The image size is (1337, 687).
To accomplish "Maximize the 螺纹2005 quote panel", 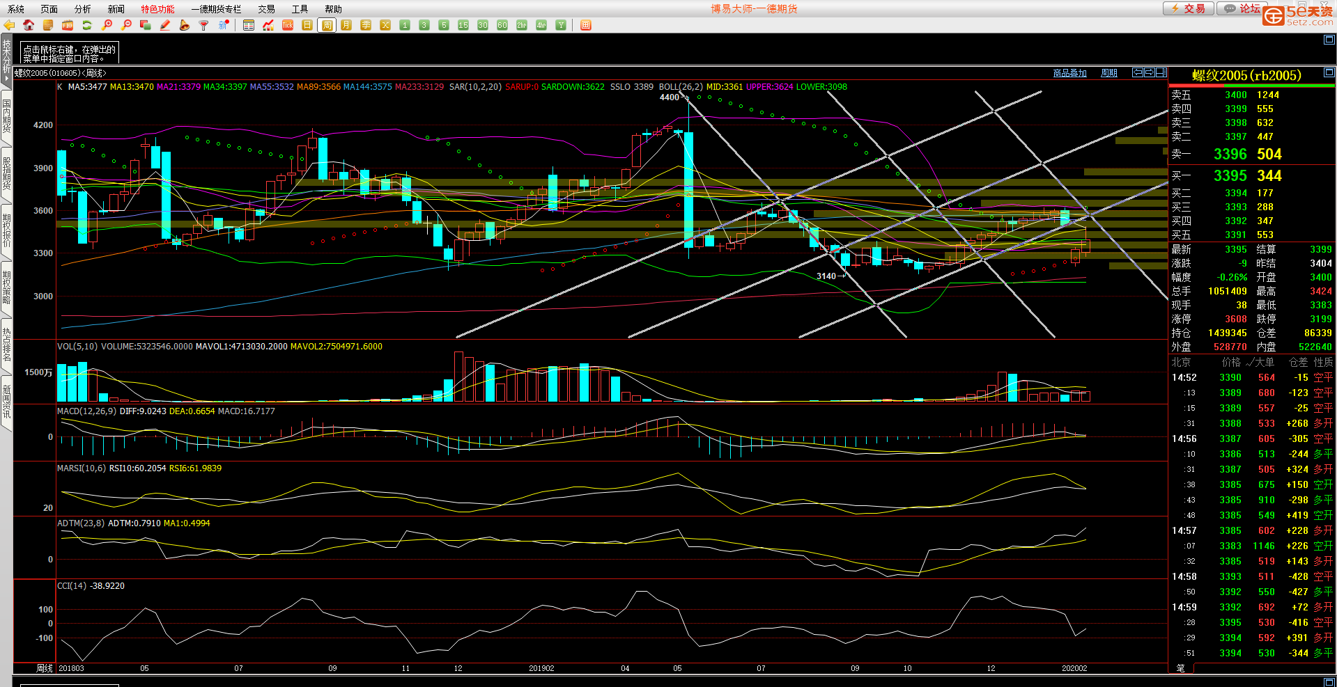I will (1329, 72).
